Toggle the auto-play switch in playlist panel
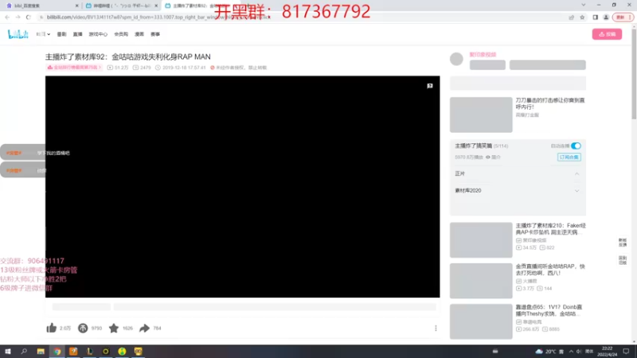Viewport: 637px width, 358px height. [576, 146]
